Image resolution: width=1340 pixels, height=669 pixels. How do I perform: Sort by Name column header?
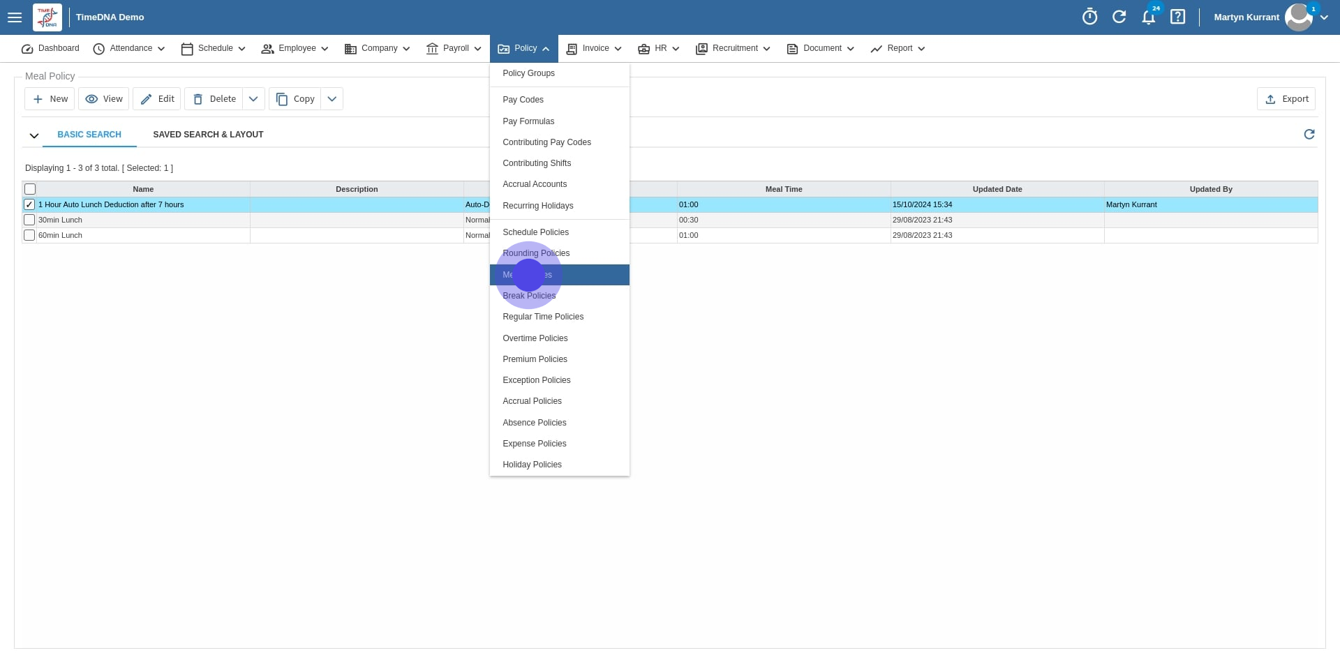143,189
